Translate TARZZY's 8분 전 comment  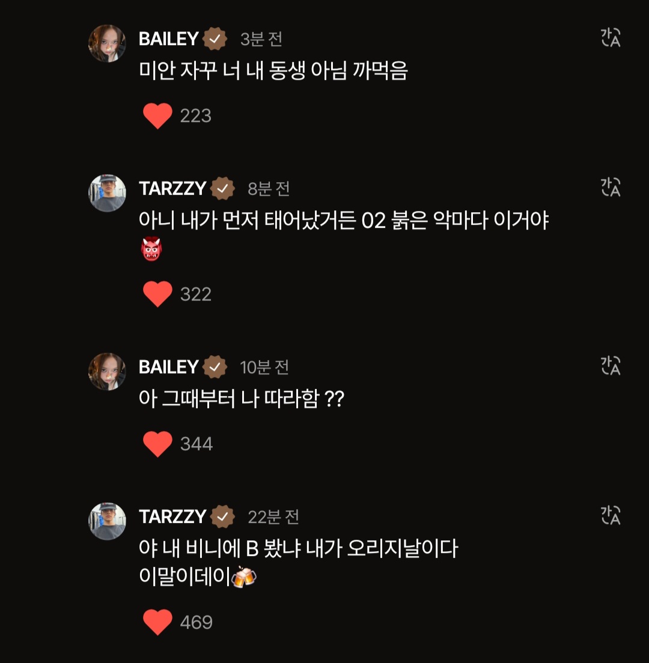(611, 188)
